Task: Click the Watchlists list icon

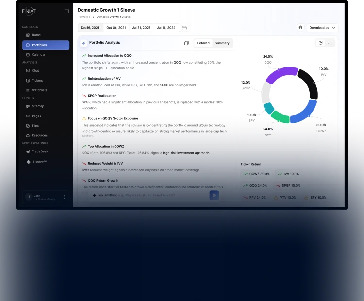Action: coord(28,90)
